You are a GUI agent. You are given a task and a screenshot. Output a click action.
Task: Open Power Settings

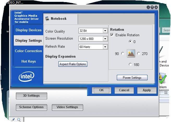click(132, 77)
